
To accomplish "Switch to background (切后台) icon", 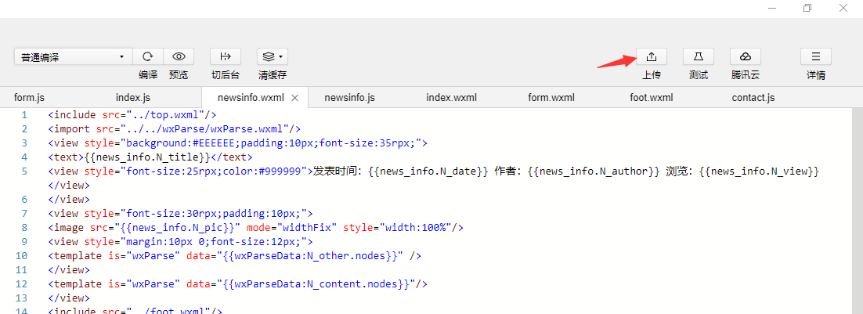I will point(226,56).
